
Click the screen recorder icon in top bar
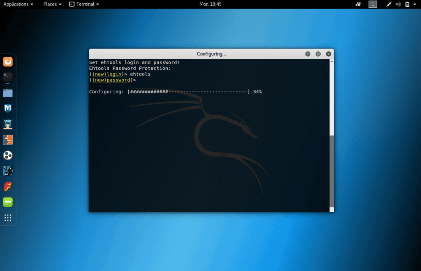(x=358, y=4)
